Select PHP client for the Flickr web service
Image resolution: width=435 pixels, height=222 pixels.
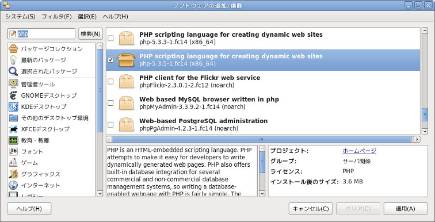pyautogui.click(x=200, y=78)
